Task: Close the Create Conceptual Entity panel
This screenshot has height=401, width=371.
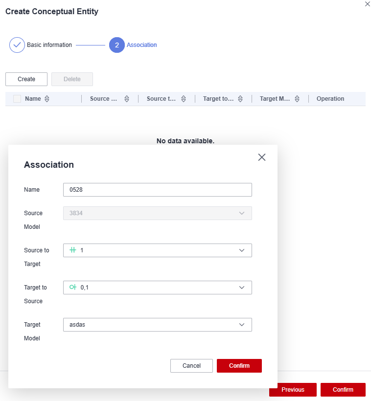Action: 368,4
